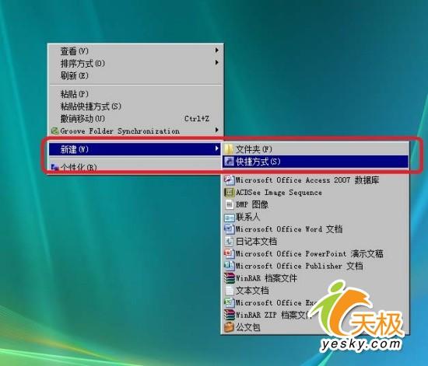The image size is (428, 366).
Task: Click the 公文包 briefcase icon
Action: (x=229, y=327)
